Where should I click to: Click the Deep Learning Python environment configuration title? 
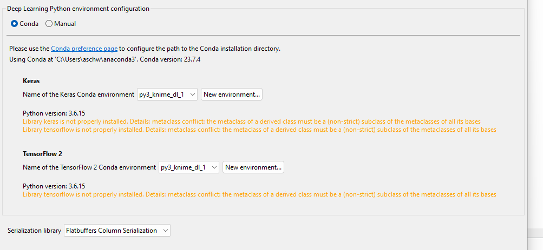click(78, 9)
